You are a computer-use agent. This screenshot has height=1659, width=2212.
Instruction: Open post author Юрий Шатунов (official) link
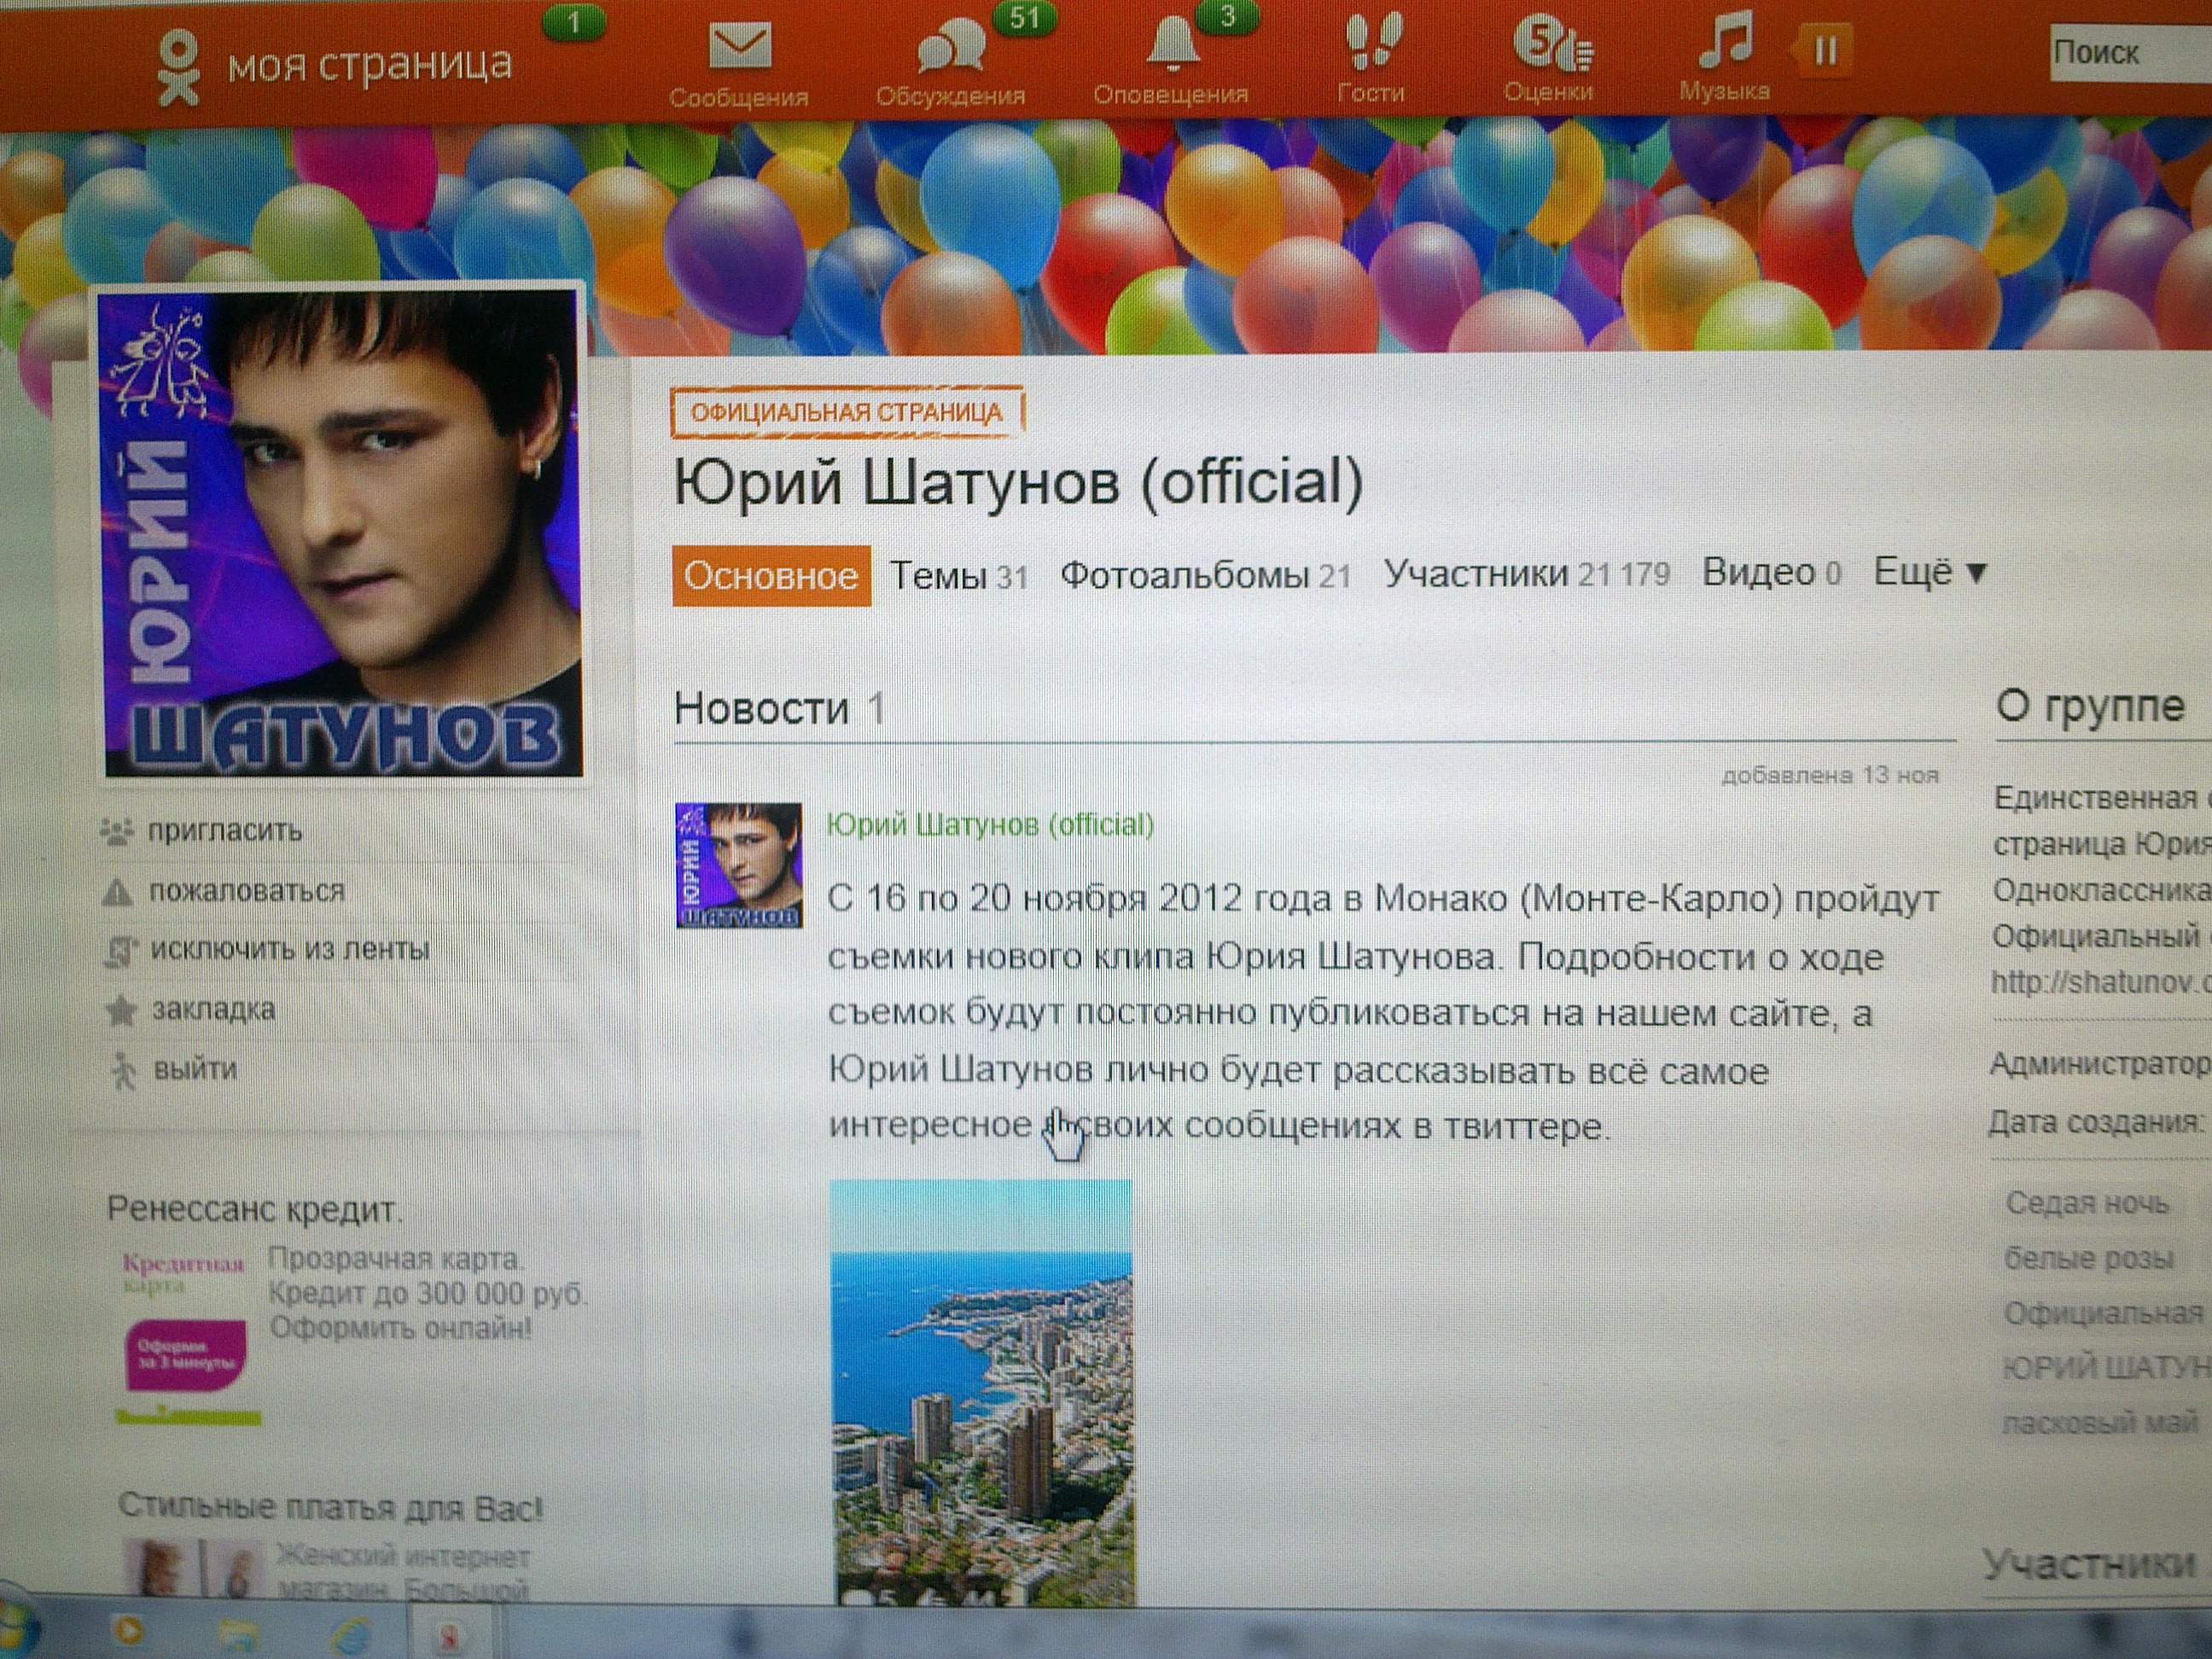coord(990,825)
